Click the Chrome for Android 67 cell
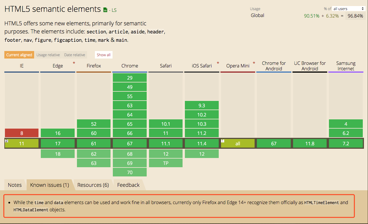Viewport: 368px width, 224px height. [274, 144]
